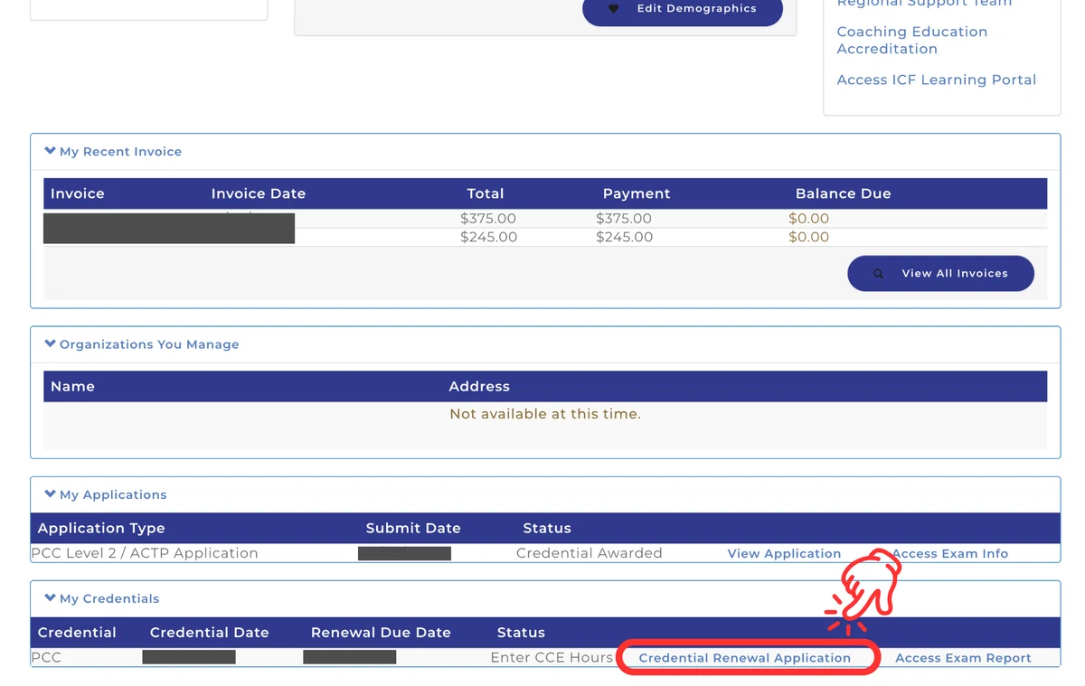This screenshot has width=1085, height=686.
Task: Click the Invoice column header
Action: click(x=78, y=193)
